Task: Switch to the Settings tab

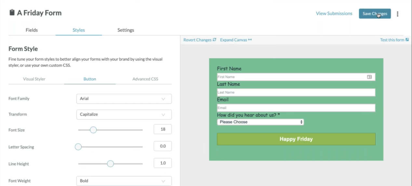Action: (x=126, y=30)
